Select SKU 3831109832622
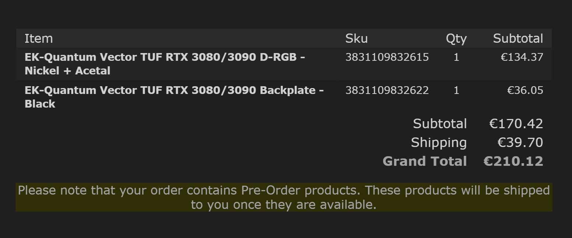The image size is (572, 238). 387,90
